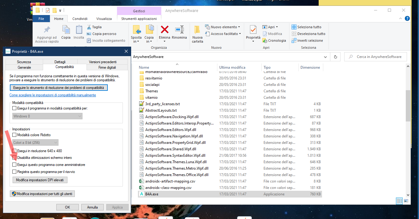Click the Cerca in AnywhereSoftware search field
Screen dimensions: 419x219
click(376, 57)
